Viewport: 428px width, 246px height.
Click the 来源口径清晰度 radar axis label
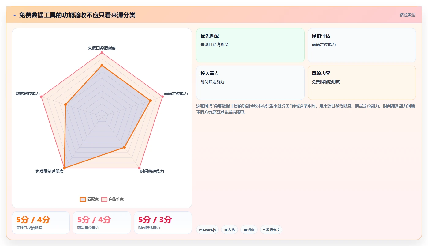coord(102,48)
